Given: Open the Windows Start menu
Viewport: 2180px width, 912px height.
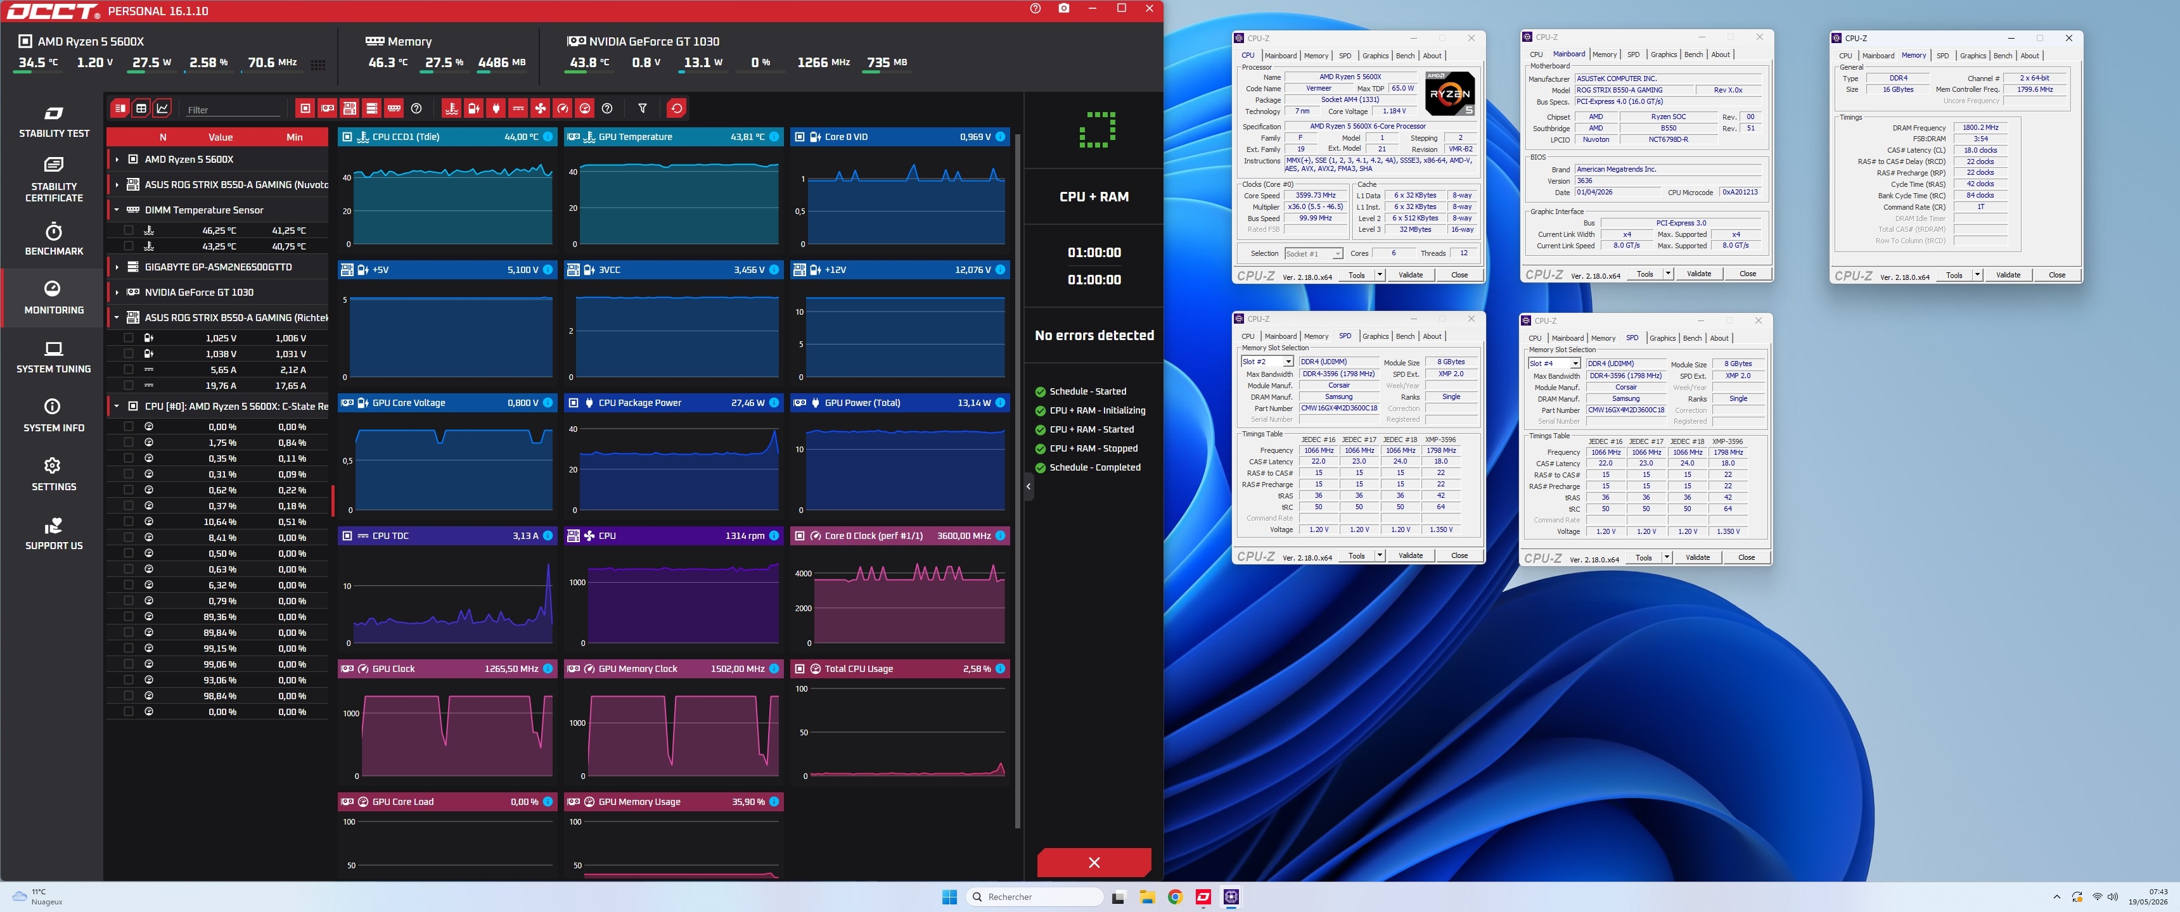Looking at the screenshot, I should click(x=949, y=897).
